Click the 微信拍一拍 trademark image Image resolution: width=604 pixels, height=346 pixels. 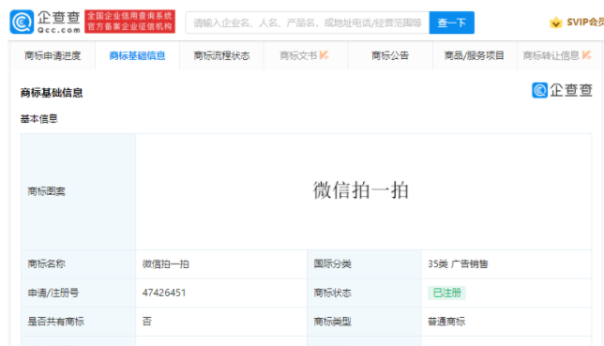pos(360,190)
